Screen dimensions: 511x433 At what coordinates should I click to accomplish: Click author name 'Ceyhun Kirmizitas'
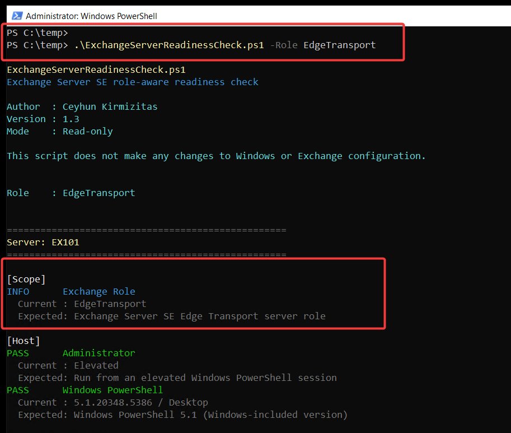110,106
